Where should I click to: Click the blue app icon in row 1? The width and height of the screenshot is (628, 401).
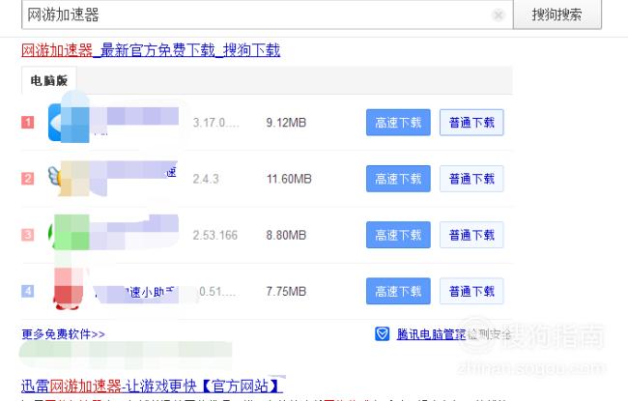(x=68, y=122)
